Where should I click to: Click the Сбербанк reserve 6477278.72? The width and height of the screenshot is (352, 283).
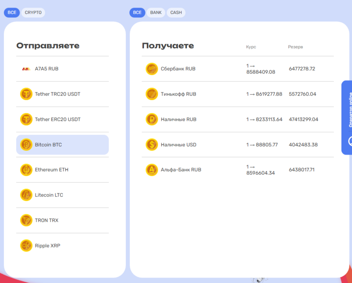point(302,69)
